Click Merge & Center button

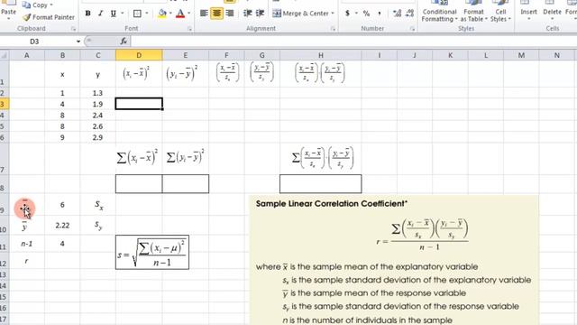click(x=300, y=14)
